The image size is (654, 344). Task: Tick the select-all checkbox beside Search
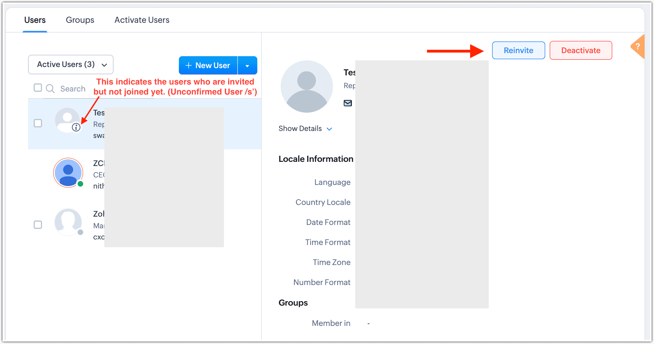[x=38, y=88]
